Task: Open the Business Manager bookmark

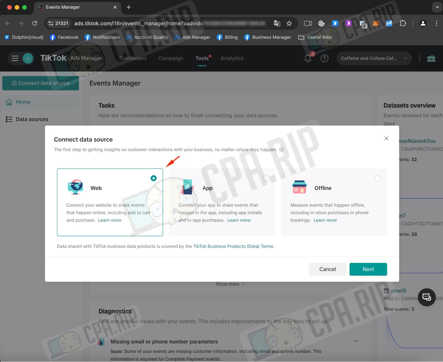Action: pos(268,37)
